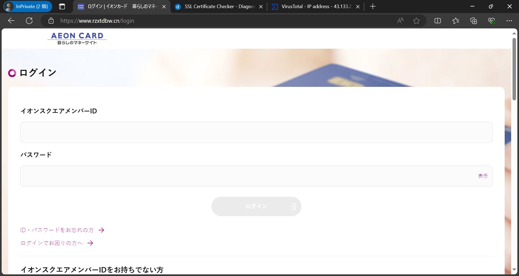Click the Read aloud icon
519x276 pixels.
click(400, 21)
